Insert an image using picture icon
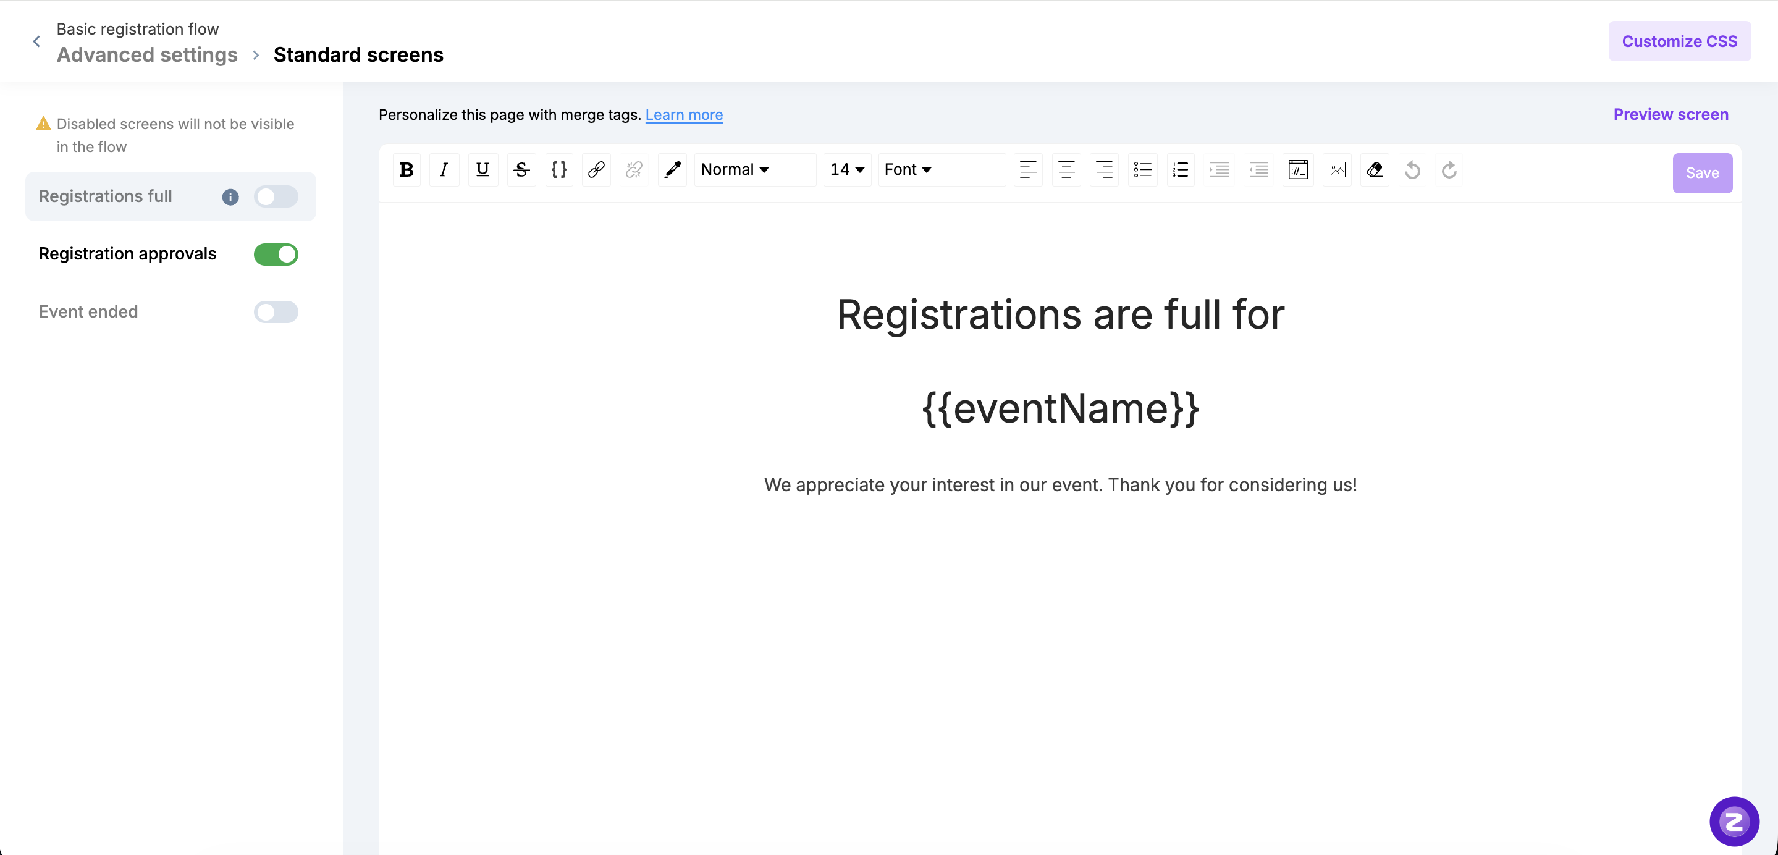 tap(1336, 170)
